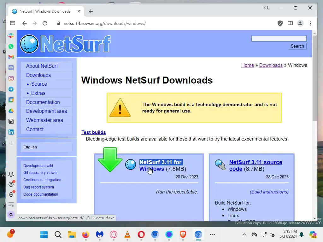Viewport: 323px width, 242px height.
Task: Open the browser profile icon
Action: pyautogui.click(x=300, y=23)
